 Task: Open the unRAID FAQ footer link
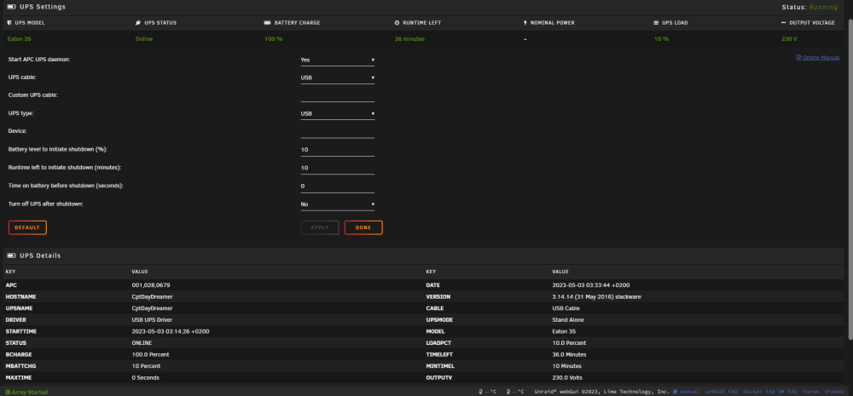[x=722, y=392]
